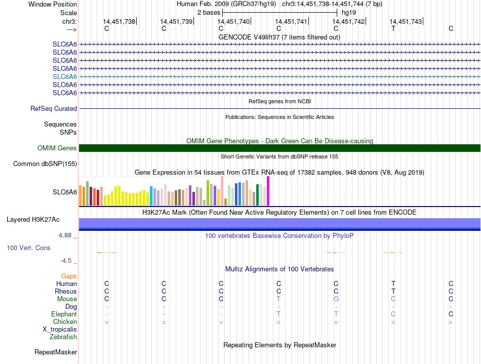Click the light-blue highlighted SLC6A6 transcript label
This screenshot has height=364, width=481.
(x=65, y=76)
